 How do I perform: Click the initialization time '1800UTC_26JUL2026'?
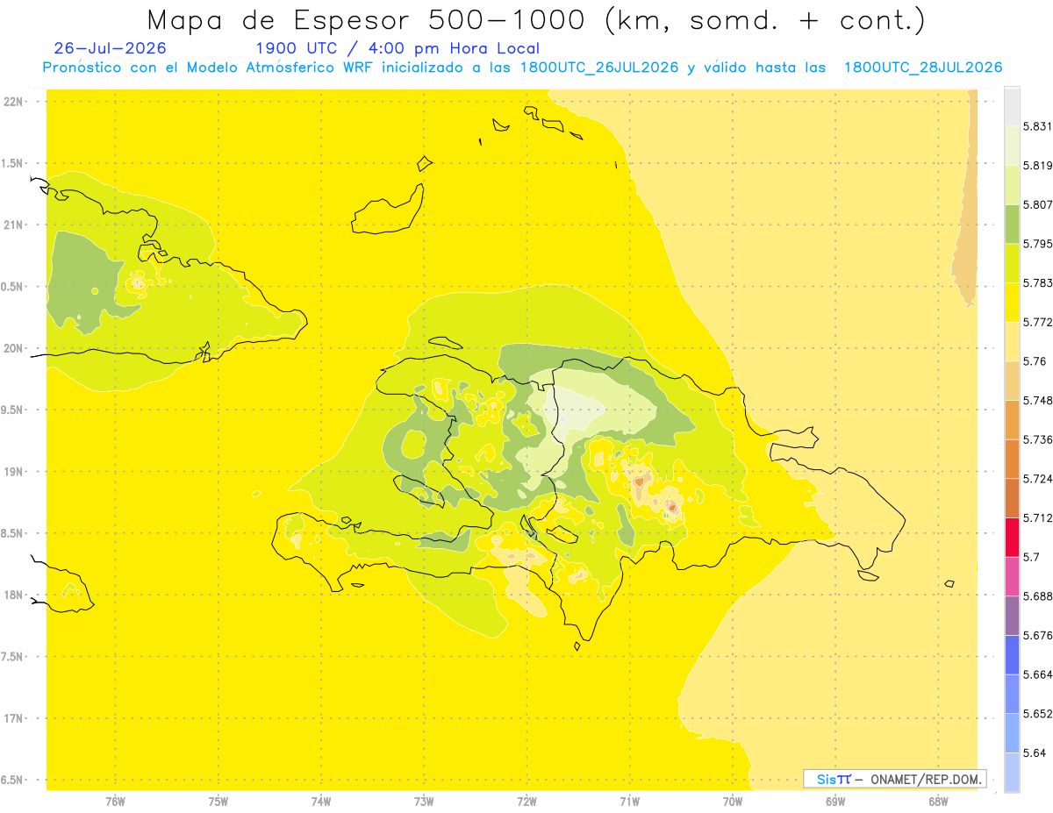coord(599,68)
